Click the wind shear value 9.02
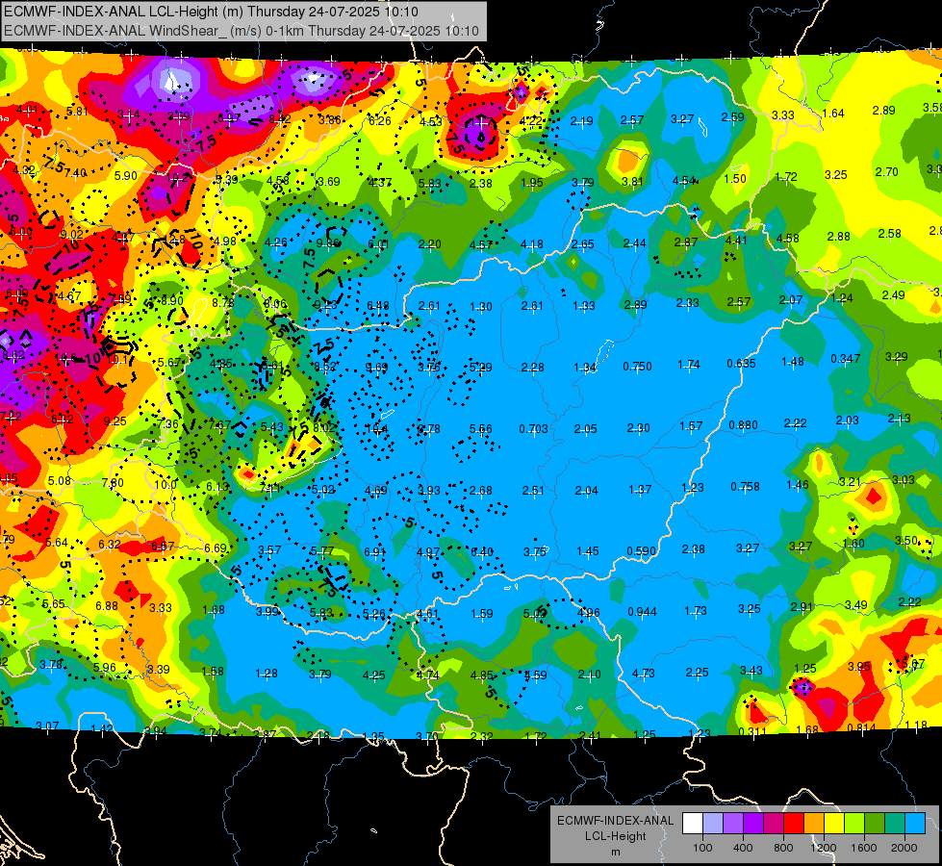 [x=72, y=235]
